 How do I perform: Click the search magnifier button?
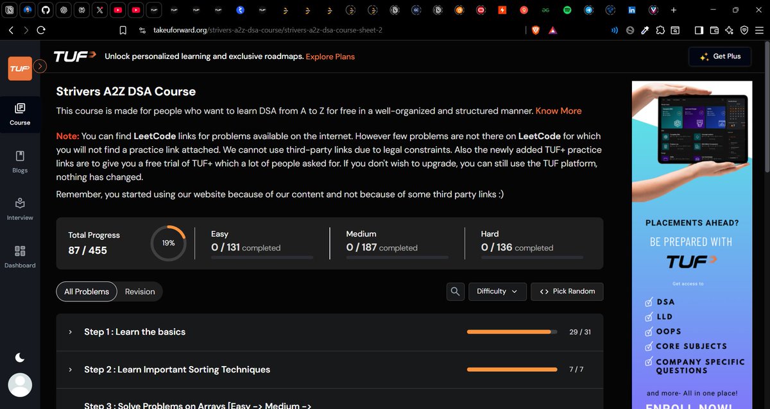tap(456, 292)
